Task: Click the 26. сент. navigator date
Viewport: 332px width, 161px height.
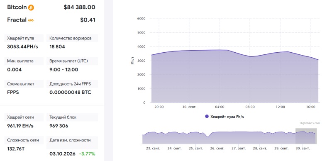Action: click(x=217, y=148)
